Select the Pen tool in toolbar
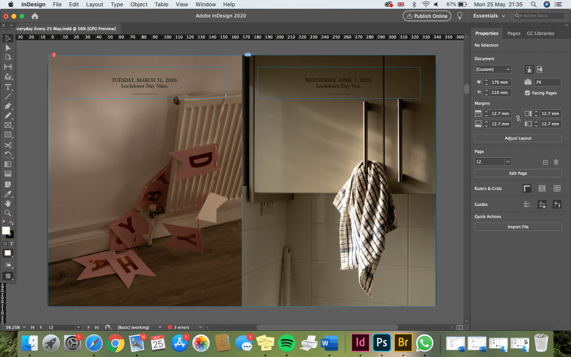This screenshot has width=571, height=357. [x=8, y=106]
